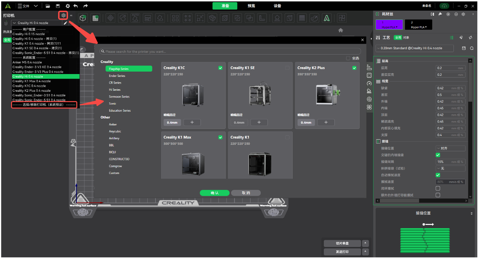Open filament panel gear settings icon
This screenshot has width=479, height=259.
coord(463,14)
